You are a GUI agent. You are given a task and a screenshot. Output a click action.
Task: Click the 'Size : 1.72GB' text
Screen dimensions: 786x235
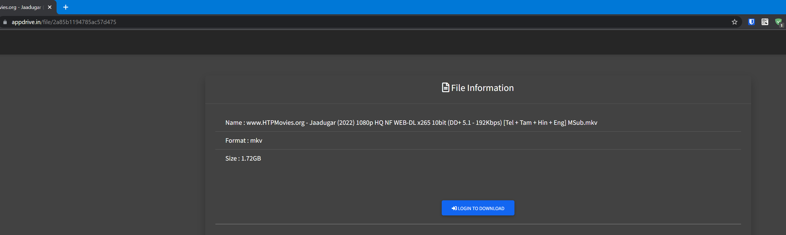(x=243, y=158)
